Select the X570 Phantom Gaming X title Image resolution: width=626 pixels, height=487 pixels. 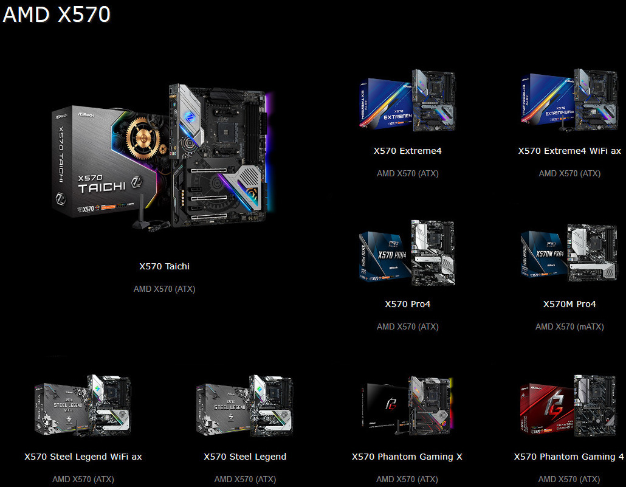(x=407, y=457)
